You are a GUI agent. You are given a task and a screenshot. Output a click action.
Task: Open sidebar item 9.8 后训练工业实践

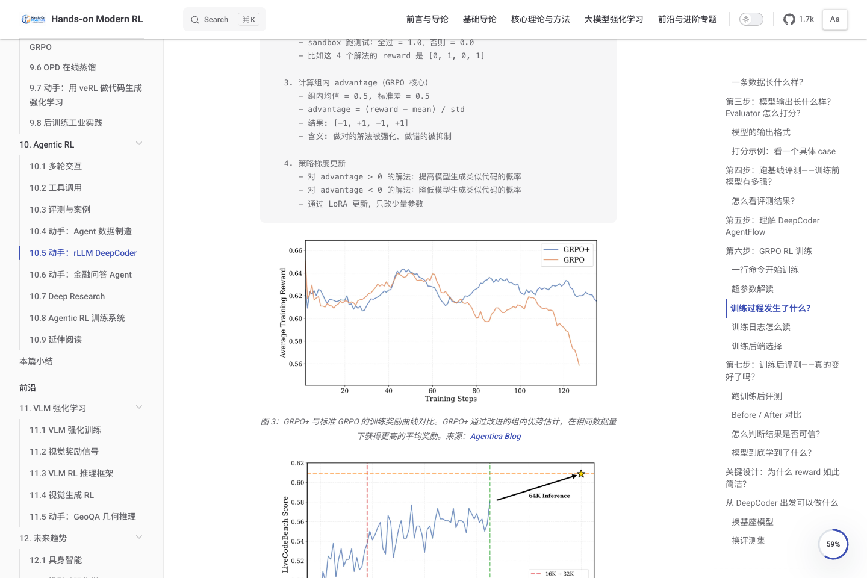66,123
